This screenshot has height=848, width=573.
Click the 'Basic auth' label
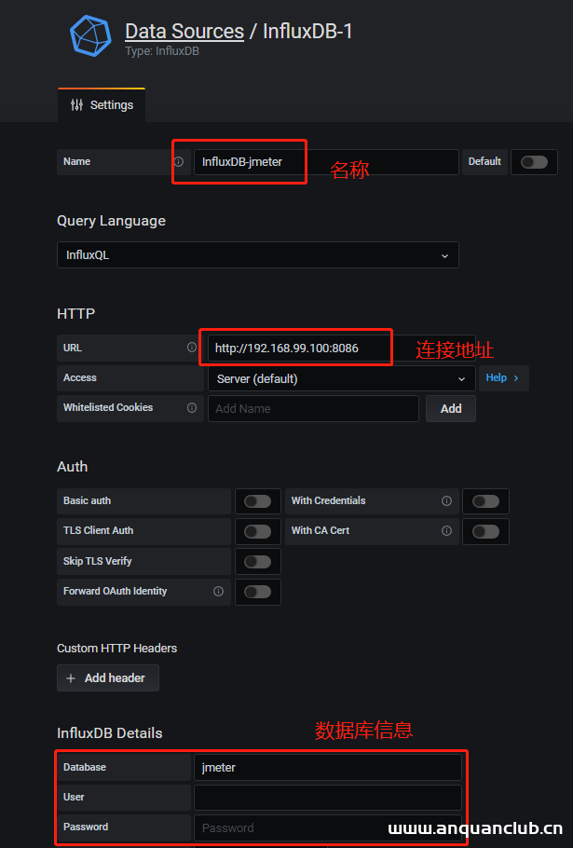[x=87, y=500]
